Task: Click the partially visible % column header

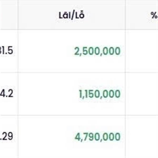Action: 154,15
